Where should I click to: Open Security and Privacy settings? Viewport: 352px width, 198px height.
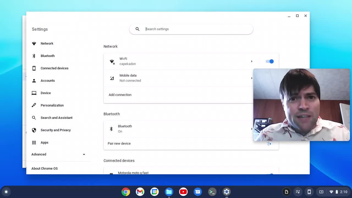coord(56,130)
